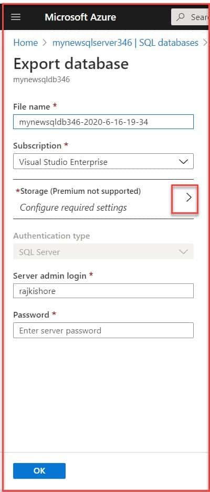Click Storage (Premium not supported) label
Viewport: 210px width, 492px height.
(78, 191)
